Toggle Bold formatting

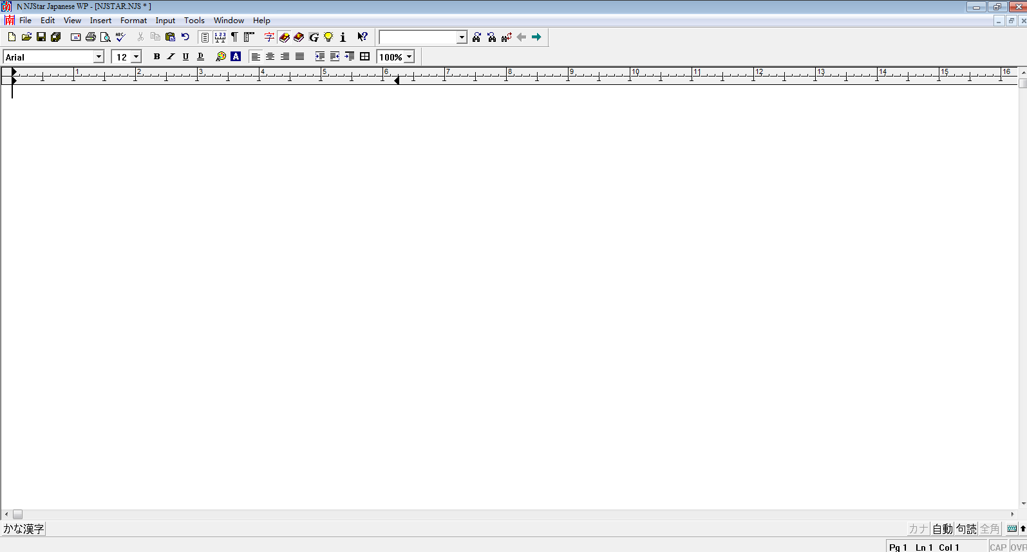pos(156,57)
